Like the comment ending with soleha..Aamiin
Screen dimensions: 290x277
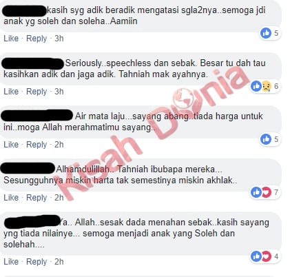11,39
